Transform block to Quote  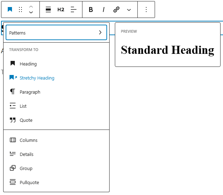point(56,120)
